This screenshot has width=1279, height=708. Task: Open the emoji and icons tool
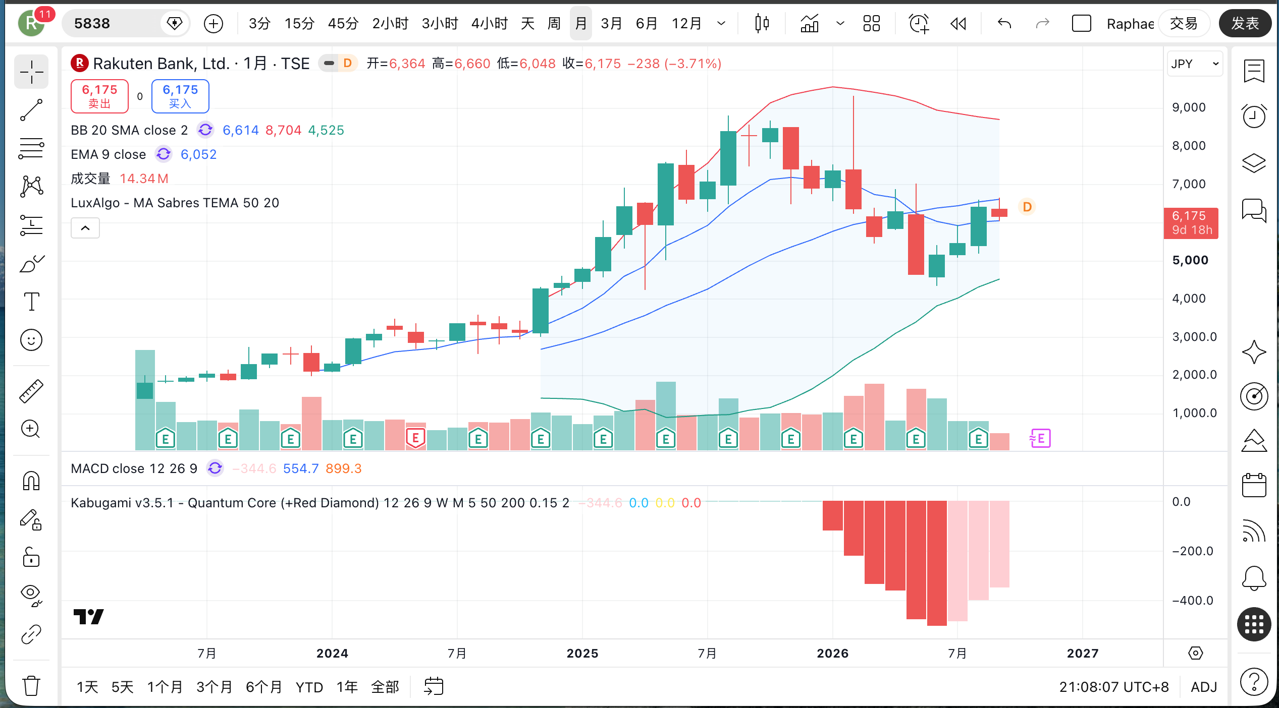(31, 340)
